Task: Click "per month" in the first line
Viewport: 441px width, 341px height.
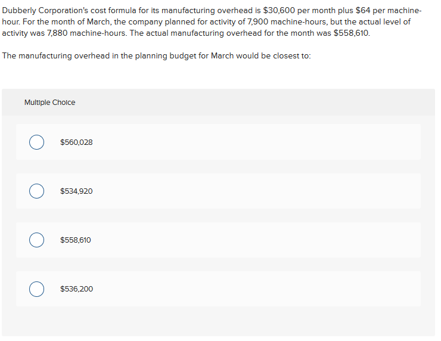Action: tap(317, 11)
